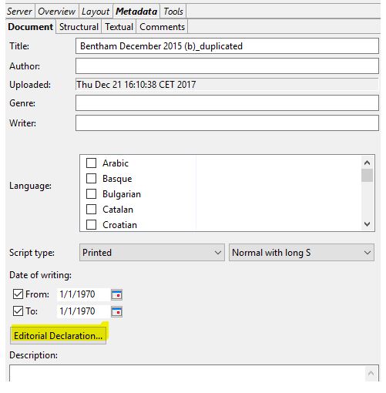Viewport: 386px width, 393px height.
Task: Click the language list scrollbar thumb
Action: (x=367, y=175)
